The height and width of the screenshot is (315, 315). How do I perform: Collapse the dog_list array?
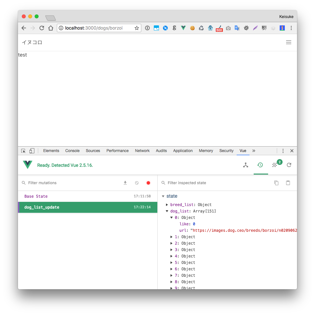coord(167,211)
